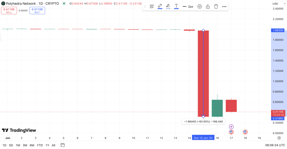The image size is (287, 149).
Task: Click the current price 0.41106 axis label
Action: pyautogui.click(x=278, y=113)
